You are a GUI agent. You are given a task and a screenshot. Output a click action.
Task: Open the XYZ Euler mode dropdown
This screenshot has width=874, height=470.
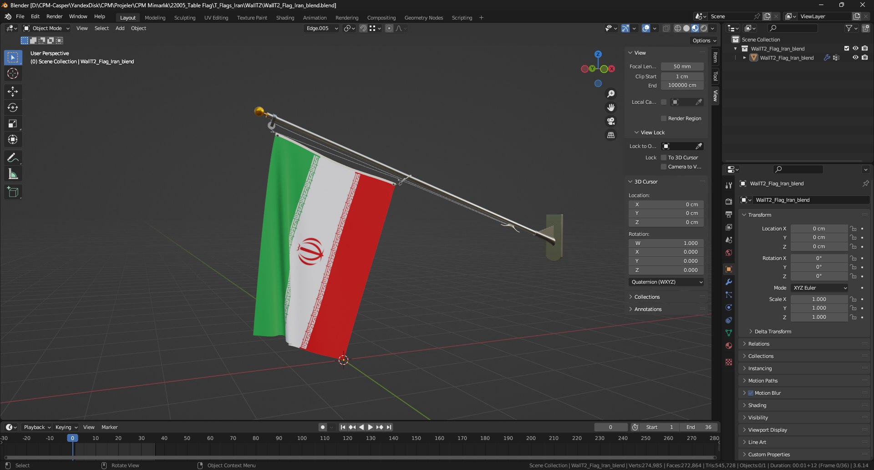click(820, 288)
